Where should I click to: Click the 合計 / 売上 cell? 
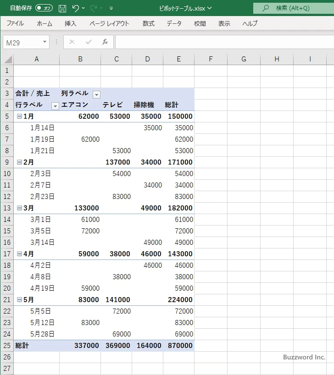coord(36,93)
